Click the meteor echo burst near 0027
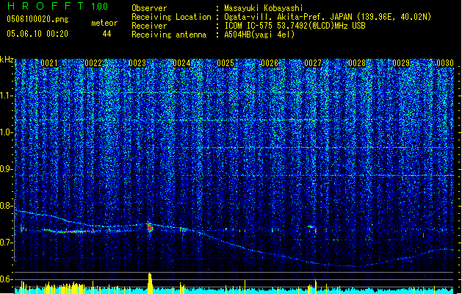462x294 pixels. click(x=312, y=229)
